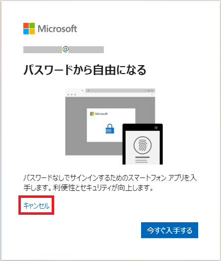
Task: Select the 今すぐ入手する button
Action: coord(169,230)
